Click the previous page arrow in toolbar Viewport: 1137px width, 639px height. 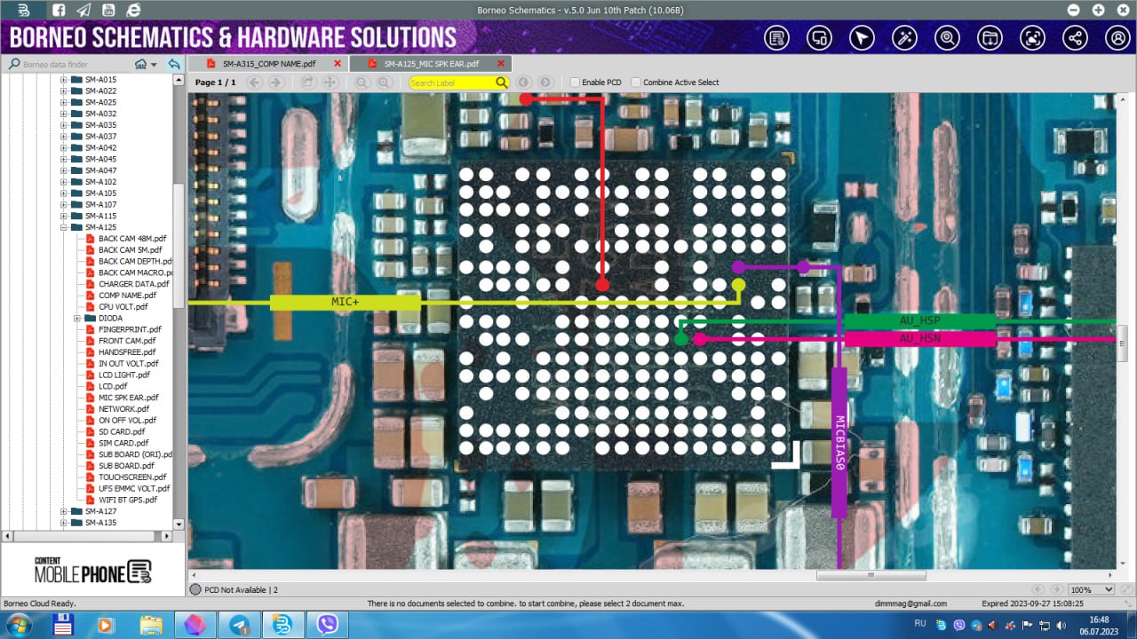(x=255, y=83)
